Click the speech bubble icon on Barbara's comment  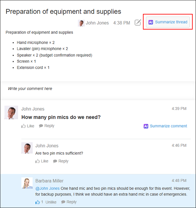coord(63,202)
